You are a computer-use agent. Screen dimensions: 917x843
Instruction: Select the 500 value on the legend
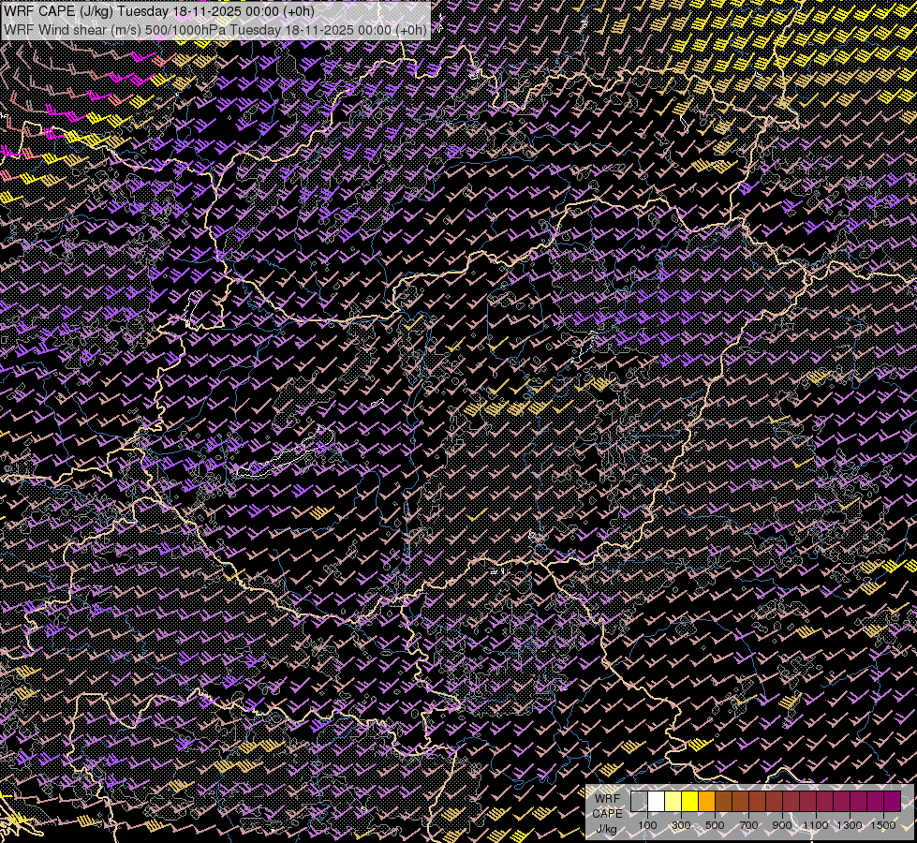coord(715,825)
